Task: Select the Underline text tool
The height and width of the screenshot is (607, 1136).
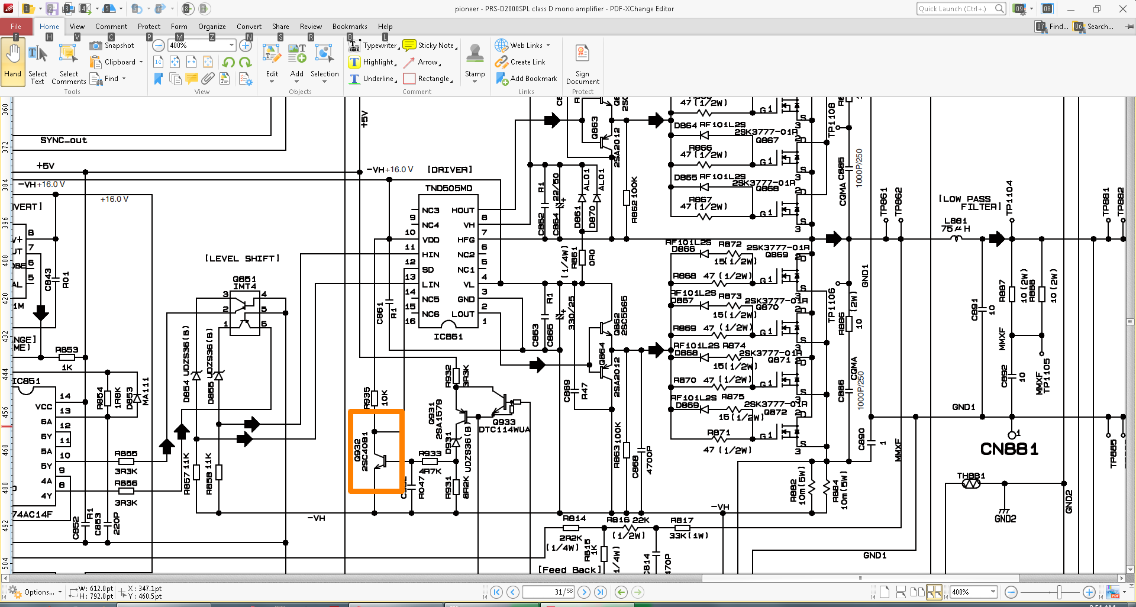Action: coord(372,79)
